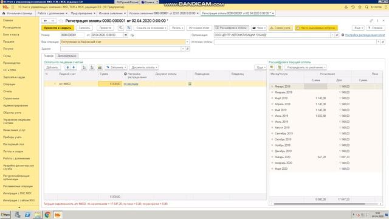Viewport: 389px width, 219px height.
Task: Click the 'Провести' button
Action: click(105, 28)
